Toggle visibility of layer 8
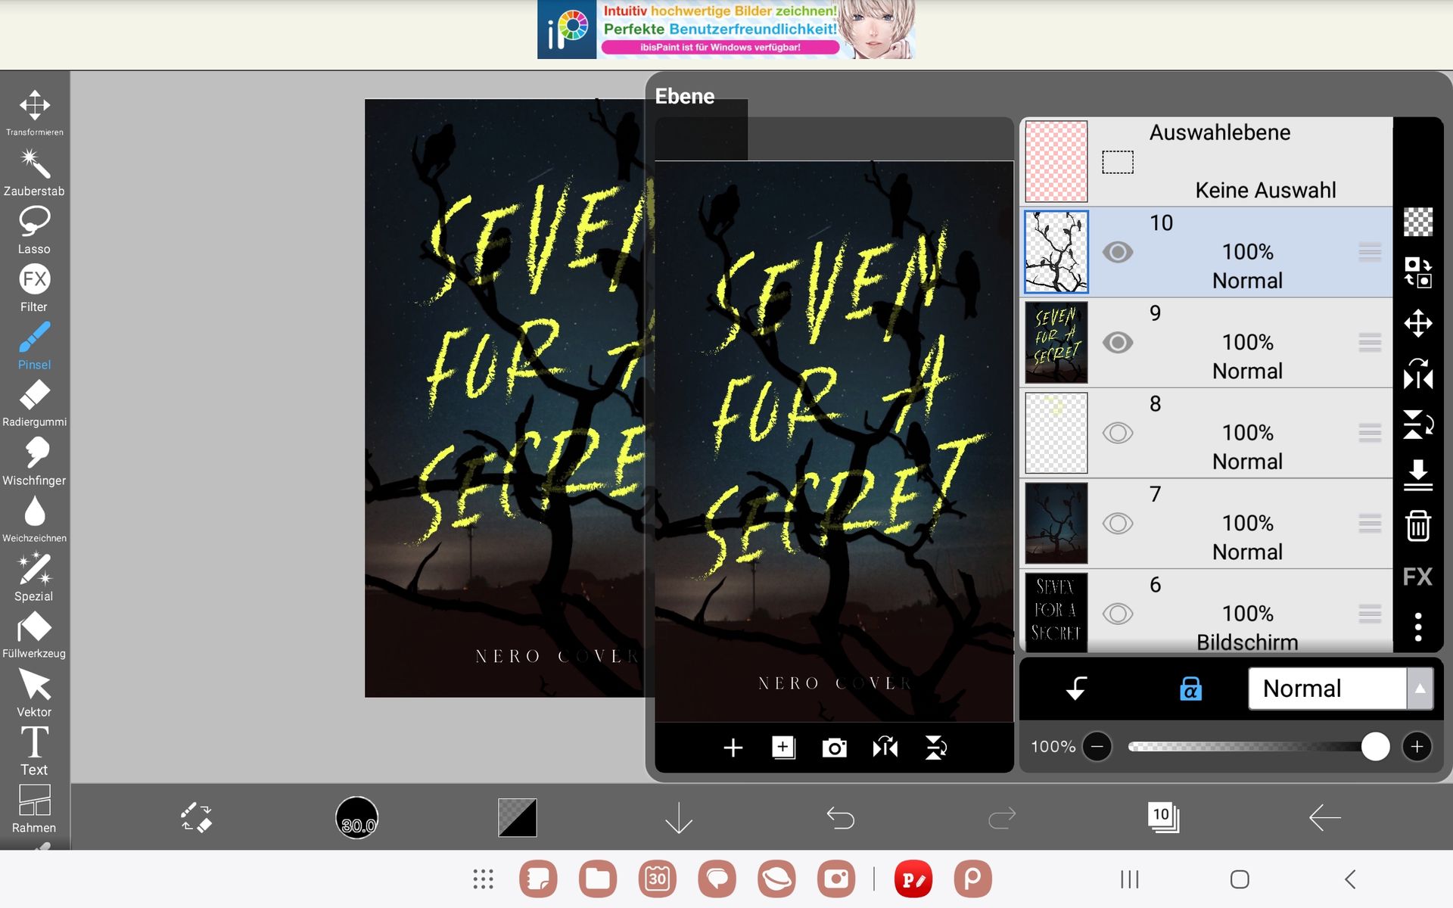Image resolution: width=1453 pixels, height=908 pixels. point(1118,433)
